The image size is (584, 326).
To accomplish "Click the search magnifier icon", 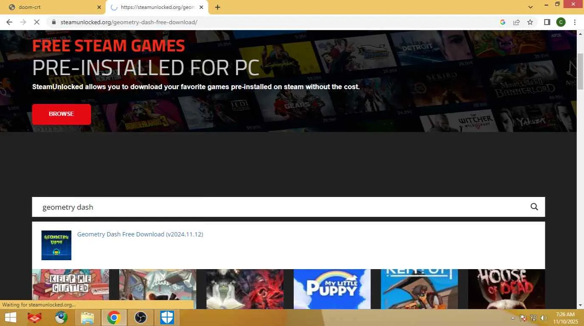I will tap(534, 207).
